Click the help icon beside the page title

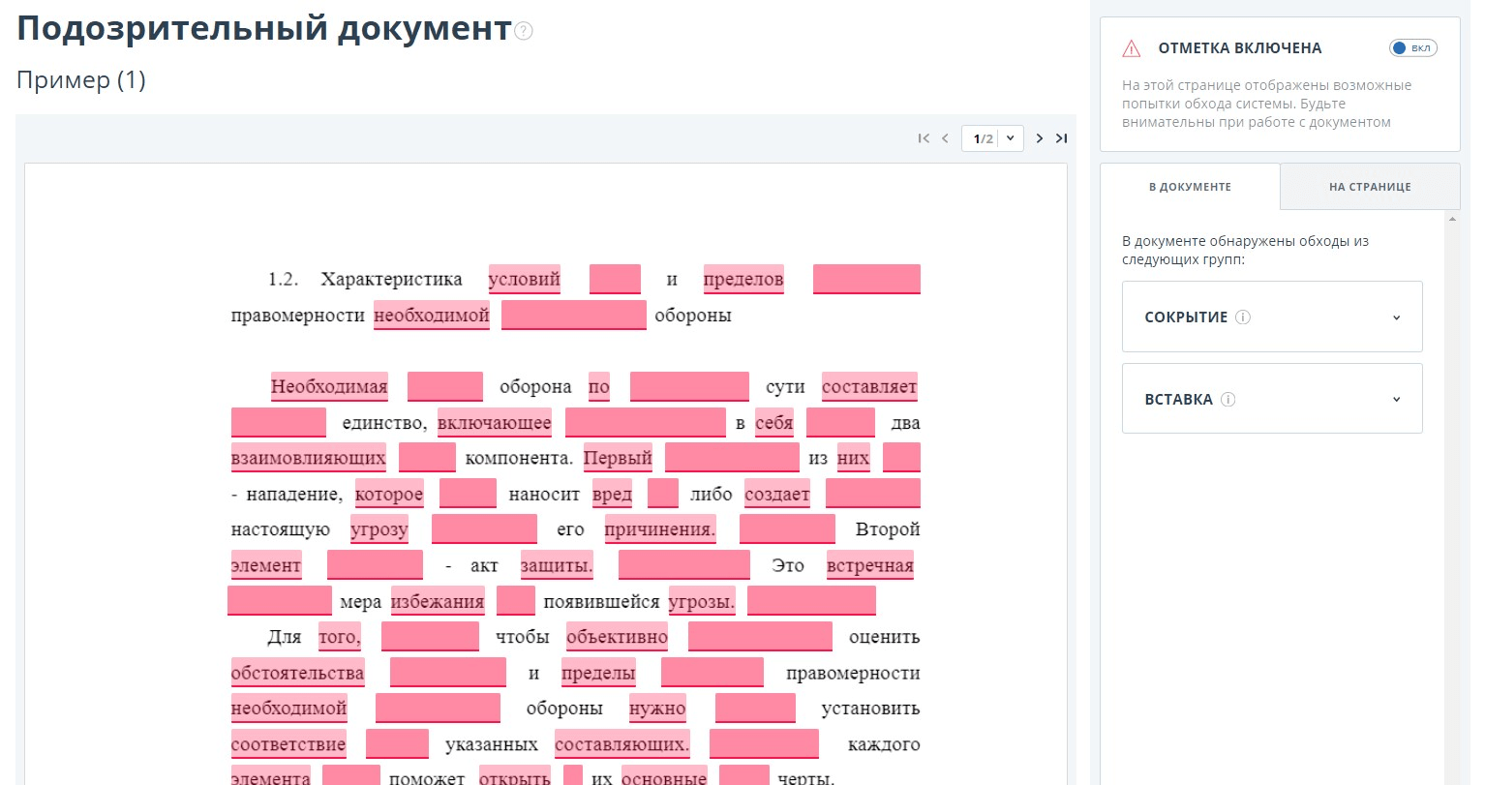click(524, 31)
